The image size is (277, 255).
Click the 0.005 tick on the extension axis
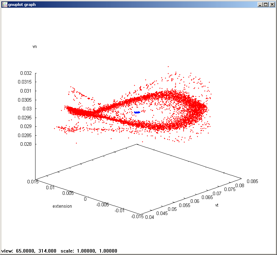68,193
